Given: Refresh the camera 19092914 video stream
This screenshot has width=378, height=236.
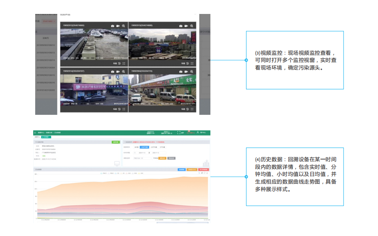Looking at the screenshot, I should [119, 109].
